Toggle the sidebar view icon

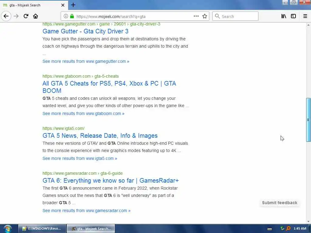point(293,16)
